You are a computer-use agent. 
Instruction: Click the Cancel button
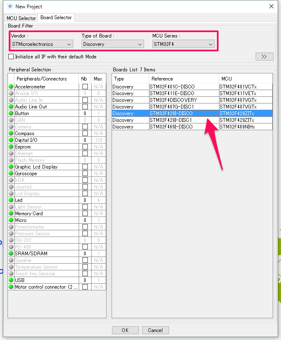(x=155, y=330)
